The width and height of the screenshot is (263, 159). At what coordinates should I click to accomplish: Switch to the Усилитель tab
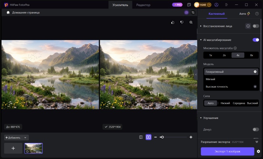120,5
